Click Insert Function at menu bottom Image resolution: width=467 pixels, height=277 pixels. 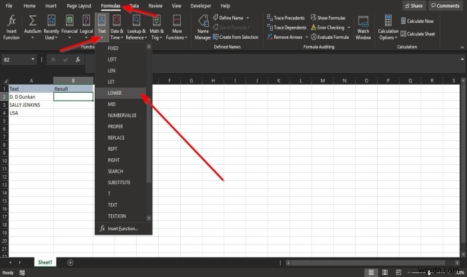[x=123, y=228]
